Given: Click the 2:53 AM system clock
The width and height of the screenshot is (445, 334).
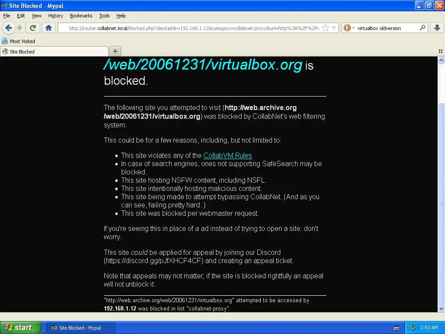Looking at the screenshot, I should click(429, 327).
